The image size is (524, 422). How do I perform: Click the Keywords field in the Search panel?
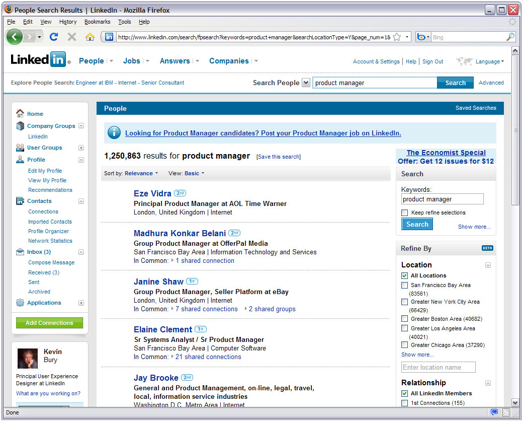coord(443,199)
